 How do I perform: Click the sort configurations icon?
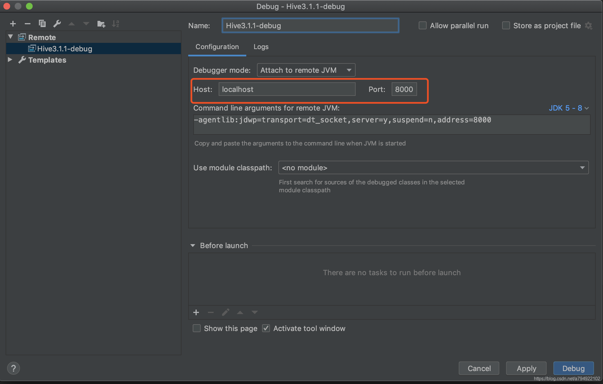pos(116,23)
